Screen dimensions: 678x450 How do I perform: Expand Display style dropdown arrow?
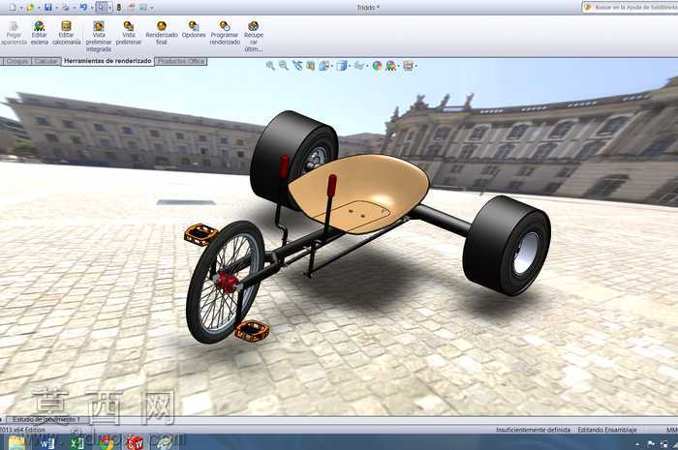[x=350, y=66]
